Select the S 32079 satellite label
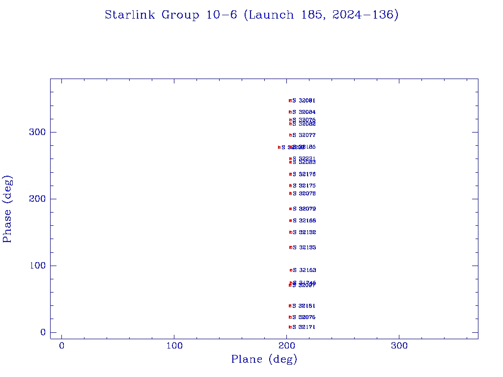Screen dimensions: 503x377 (304, 209)
